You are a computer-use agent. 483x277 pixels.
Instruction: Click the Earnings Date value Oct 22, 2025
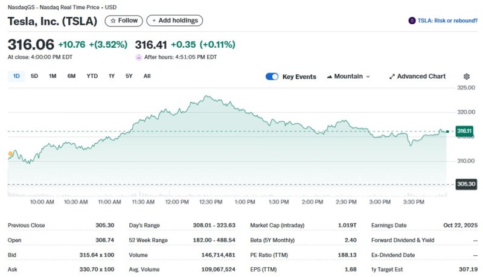461,225
